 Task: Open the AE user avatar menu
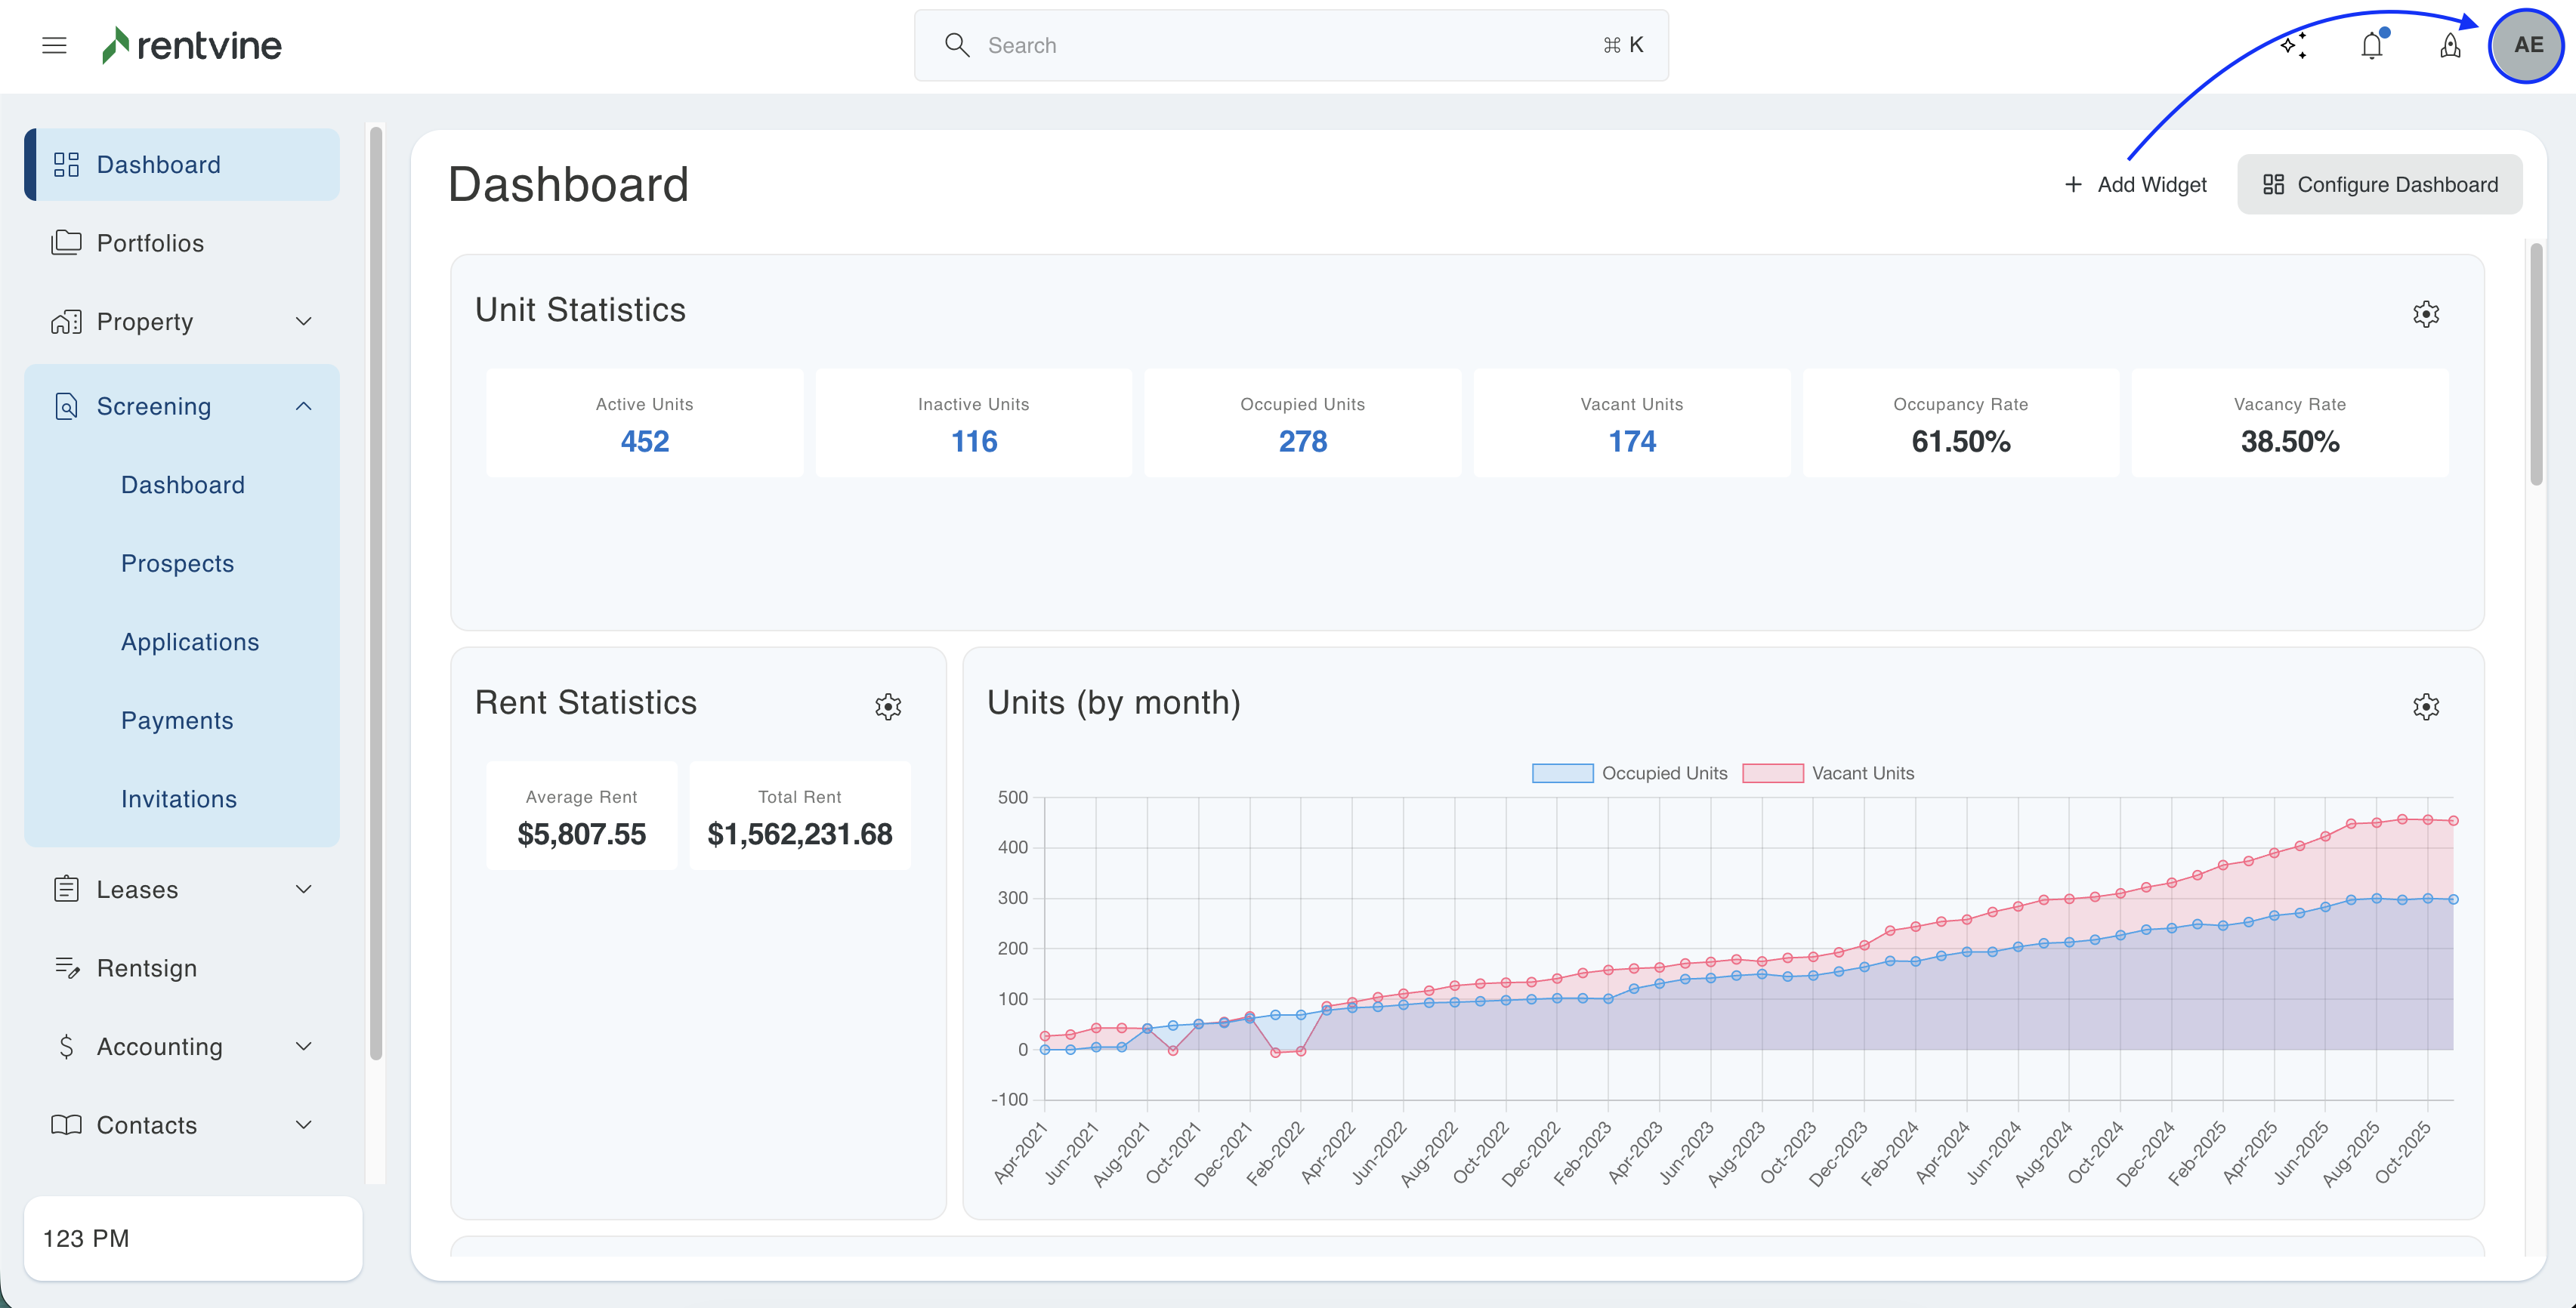click(2527, 45)
